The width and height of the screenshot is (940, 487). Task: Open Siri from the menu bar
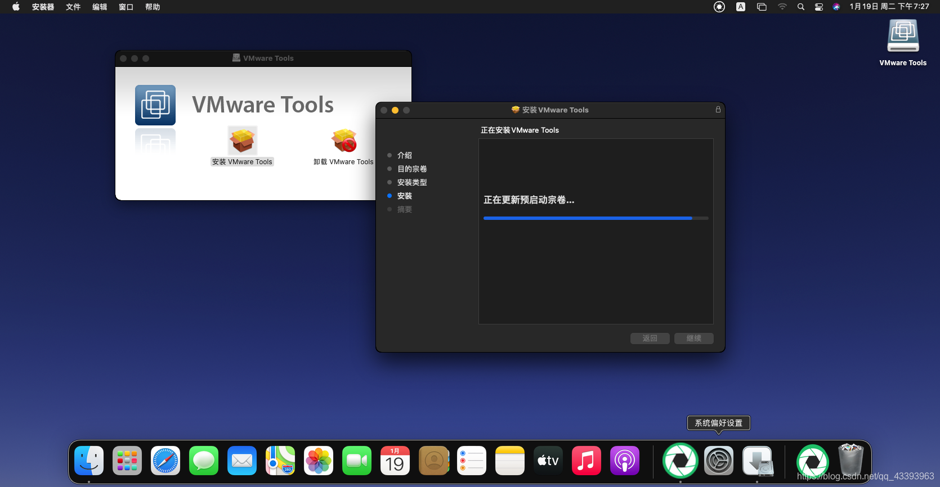coord(836,7)
